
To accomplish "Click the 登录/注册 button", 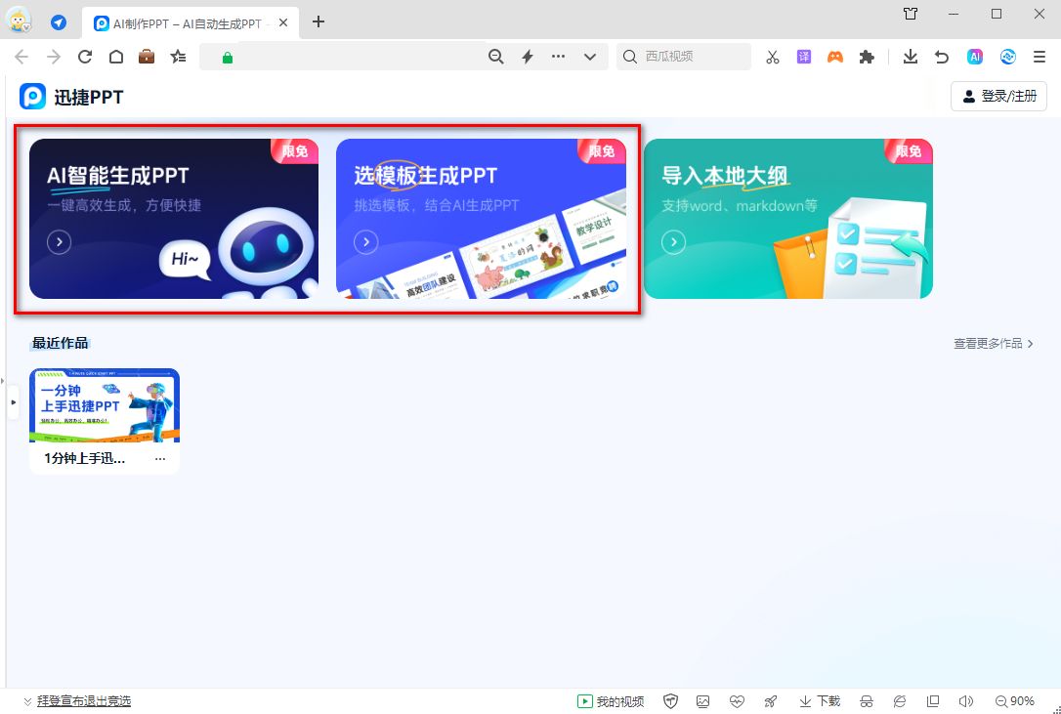I will [998, 96].
